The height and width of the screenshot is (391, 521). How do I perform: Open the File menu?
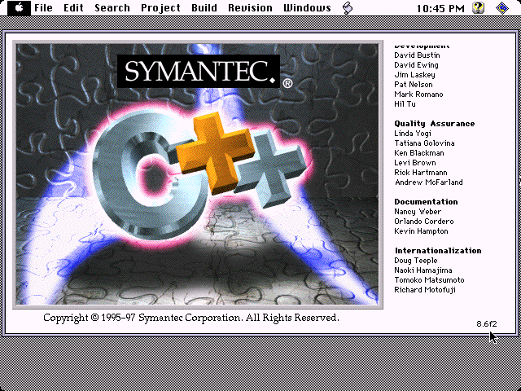(x=43, y=7)
